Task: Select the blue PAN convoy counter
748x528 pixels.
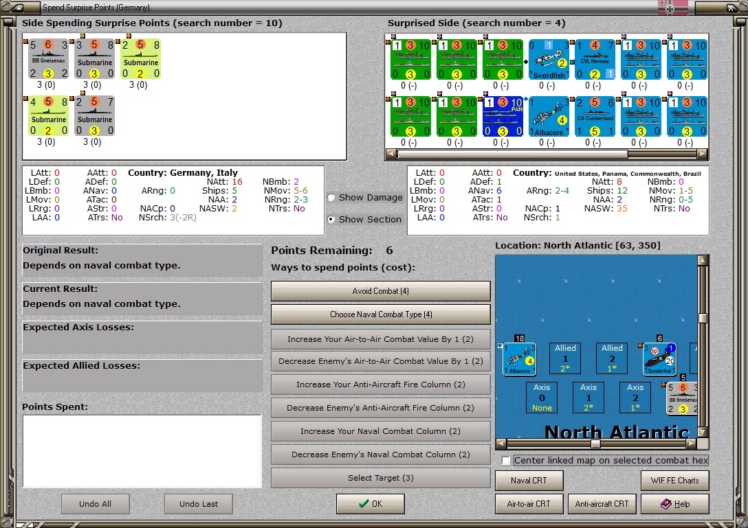Action: click(504, 115)
